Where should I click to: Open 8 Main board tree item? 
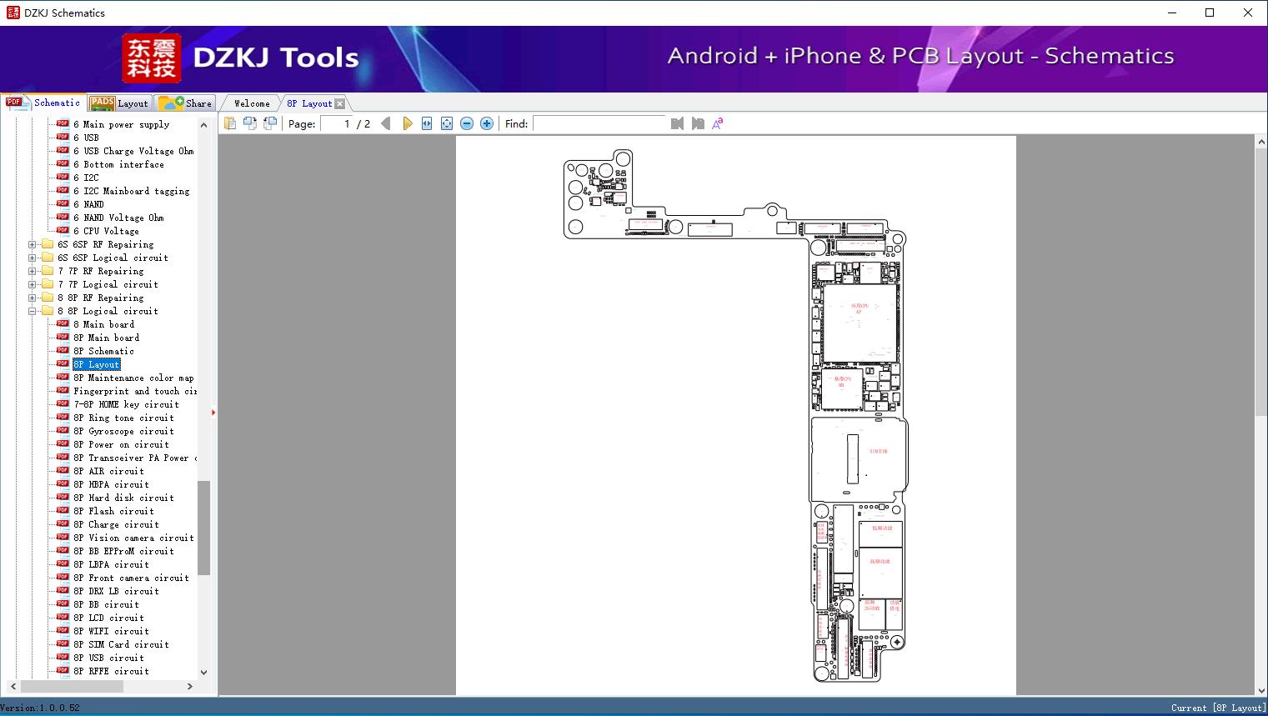103,324
